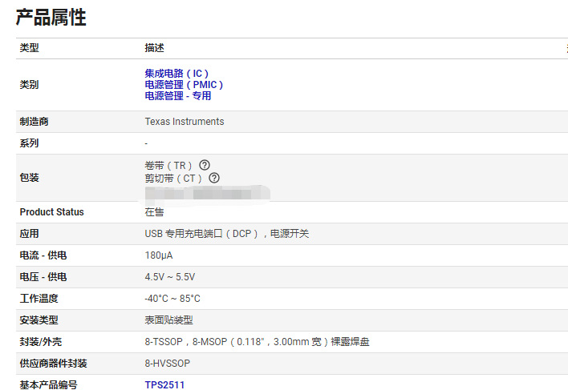Select the 封装/外壳 row label

[x=41, y=342]
